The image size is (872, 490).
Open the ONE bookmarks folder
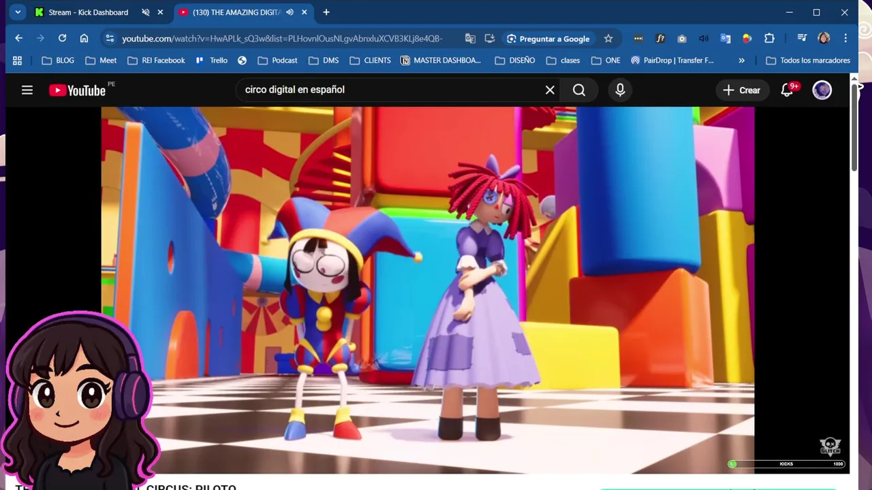[606, 61]
